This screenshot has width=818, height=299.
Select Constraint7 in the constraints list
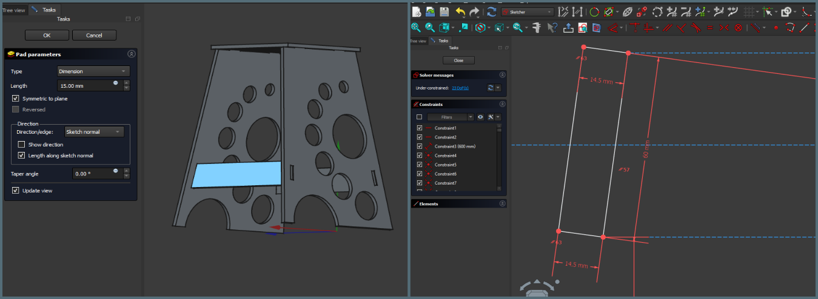(x=447, y=183)
